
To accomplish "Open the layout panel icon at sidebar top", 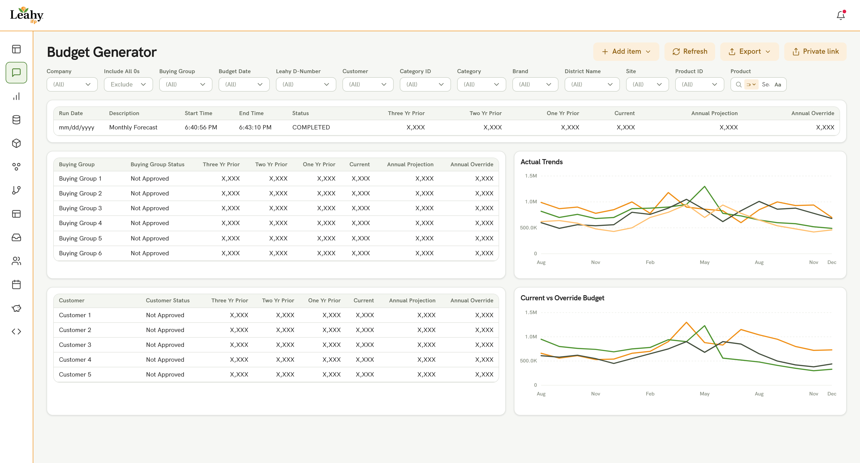I will 16,49.
